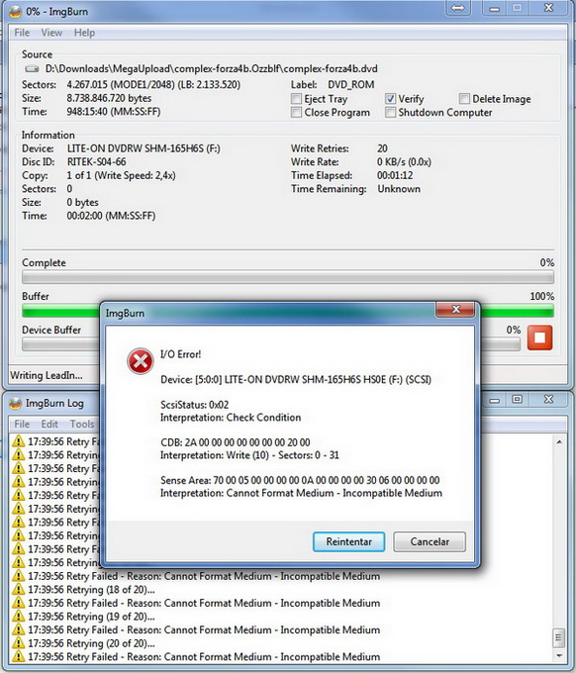The image size is (576, 673).
Task: Click the red error icon in dialog
Action: pos(141,361)
